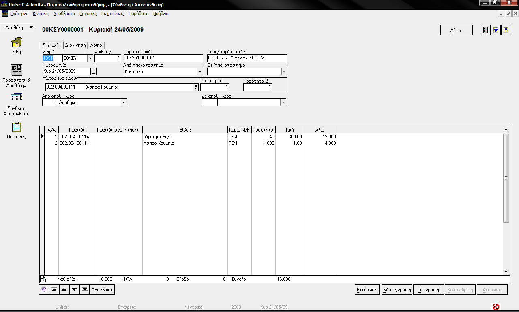Jump to the first record arrow
Screen dimensions: 519x312
[54, 290]
